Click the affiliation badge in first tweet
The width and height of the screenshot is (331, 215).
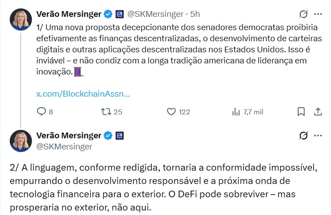pos(119,14)
